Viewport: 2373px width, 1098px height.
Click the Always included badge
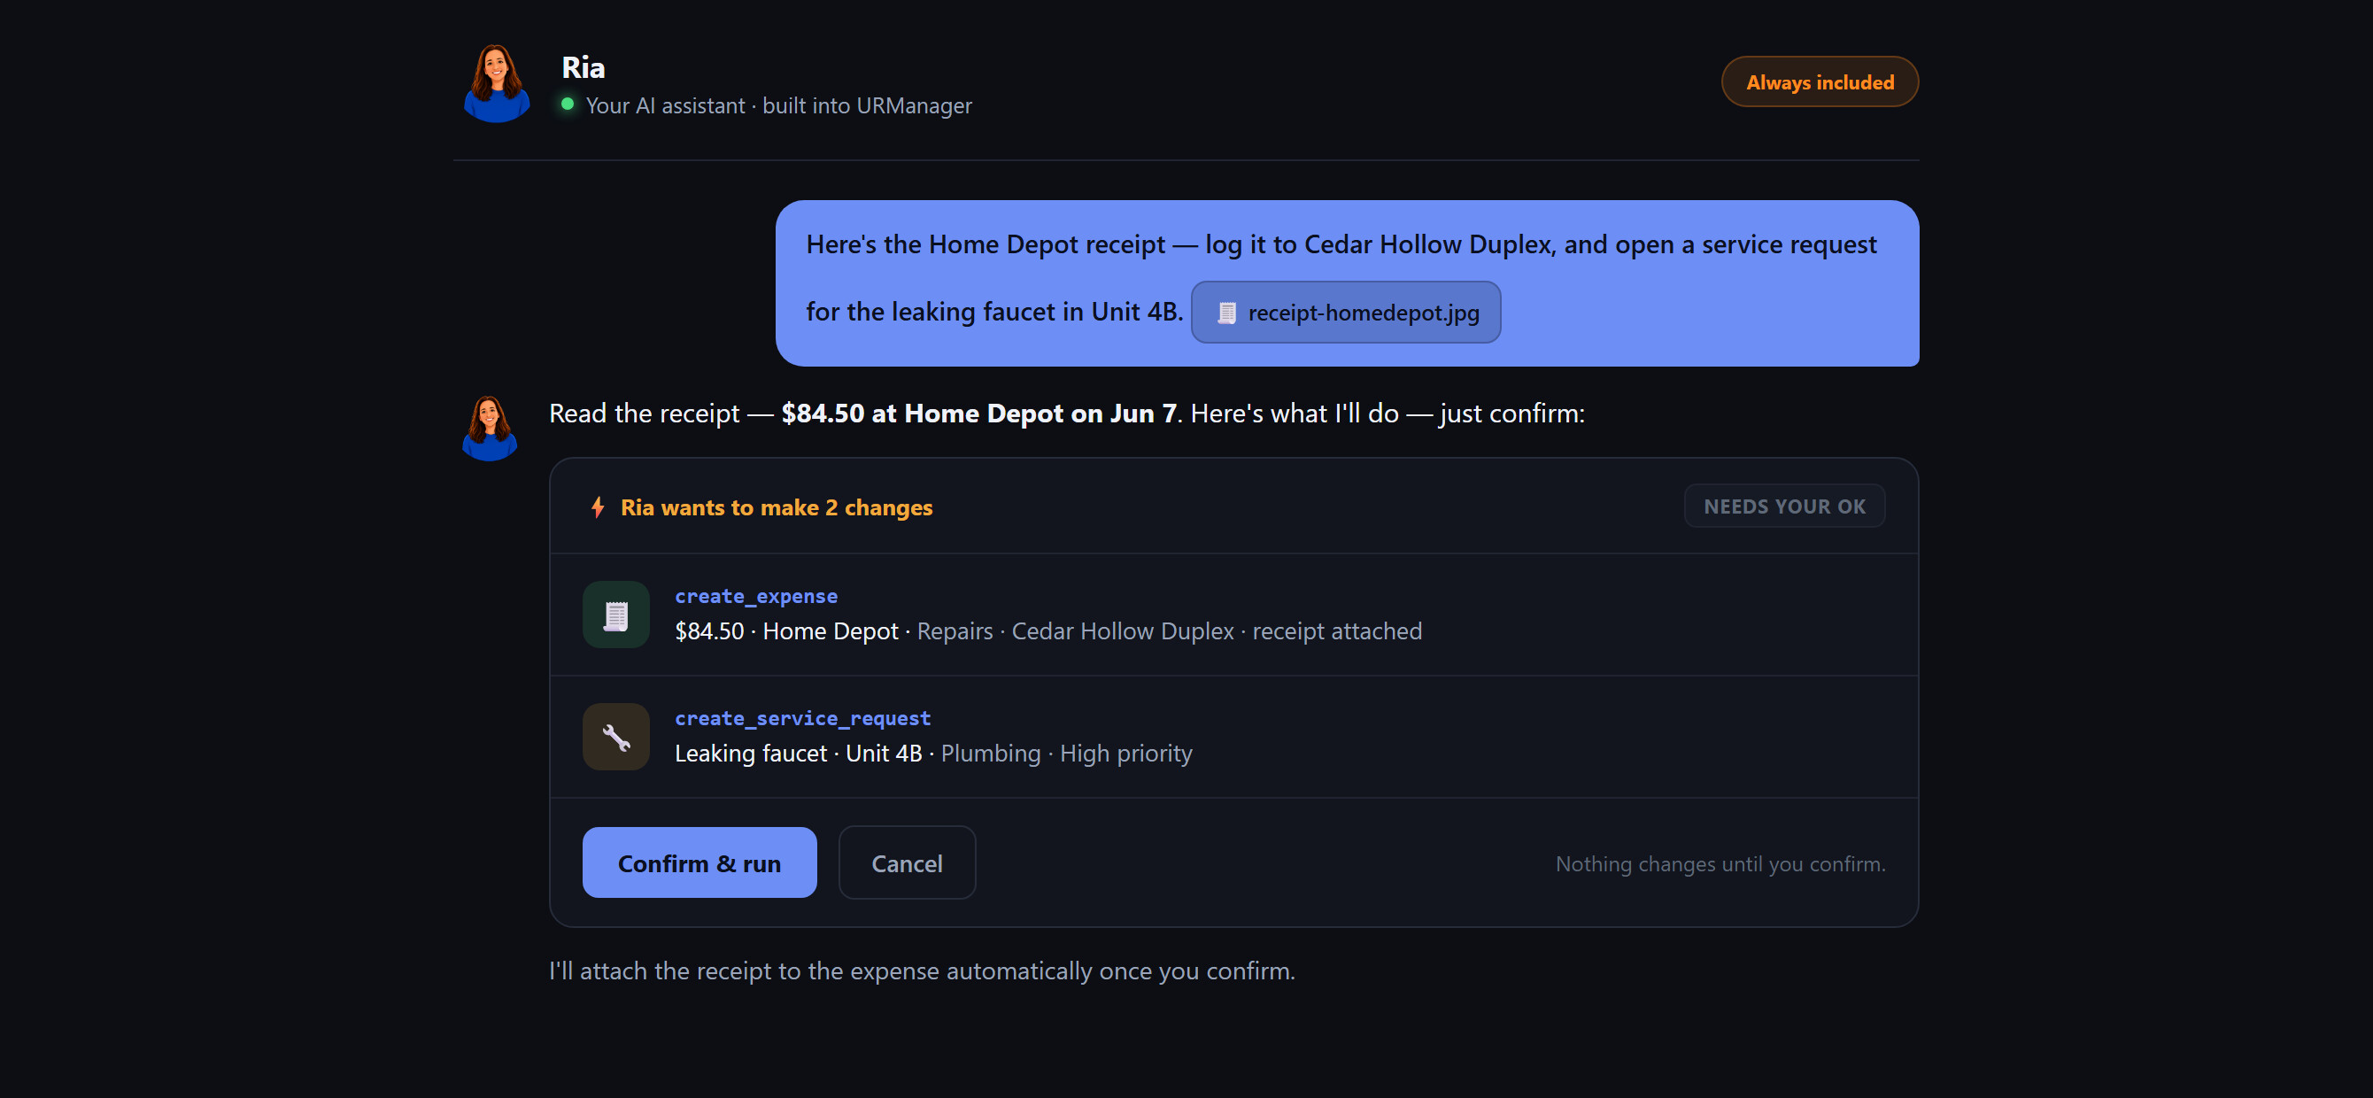1820,82
